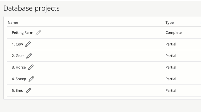
Task: Click the Database projects heading
Action: point(32,8)
